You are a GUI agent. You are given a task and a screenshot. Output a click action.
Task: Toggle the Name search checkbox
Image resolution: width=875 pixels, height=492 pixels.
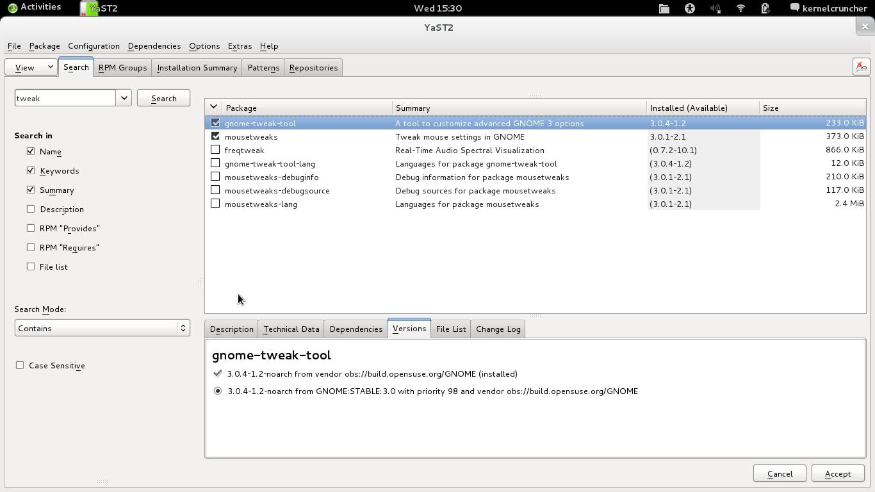pyautogui.click(x=31, y=151)
